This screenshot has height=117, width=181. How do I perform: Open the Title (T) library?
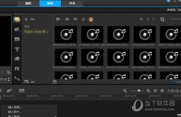tap(17, 49)
